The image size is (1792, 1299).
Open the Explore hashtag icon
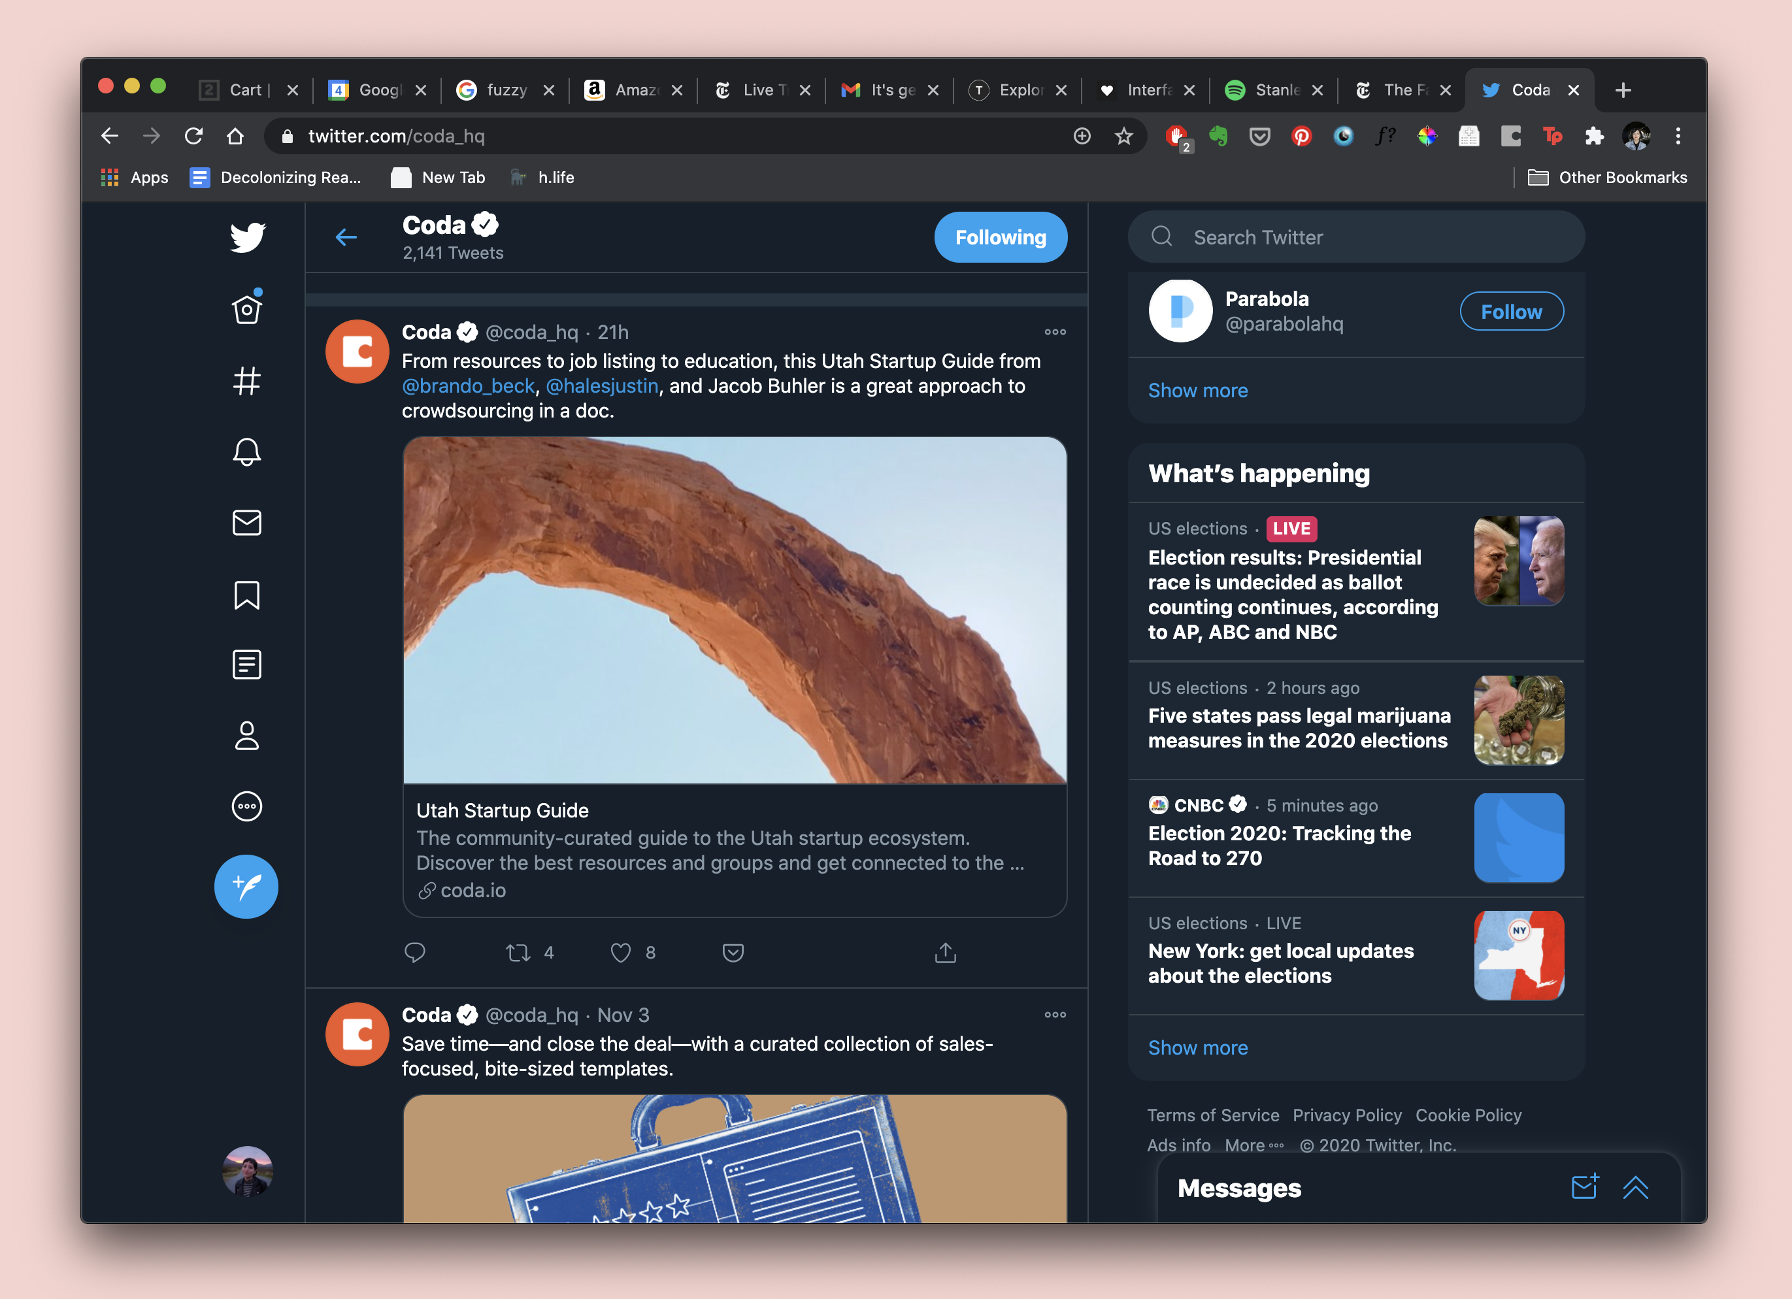coord(246,381)
